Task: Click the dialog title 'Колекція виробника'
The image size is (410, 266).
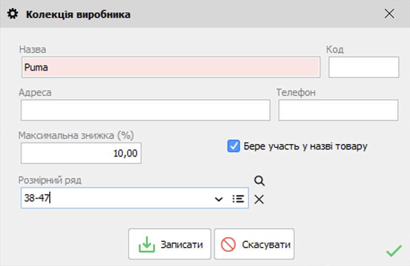Action: tap(78, 14)
